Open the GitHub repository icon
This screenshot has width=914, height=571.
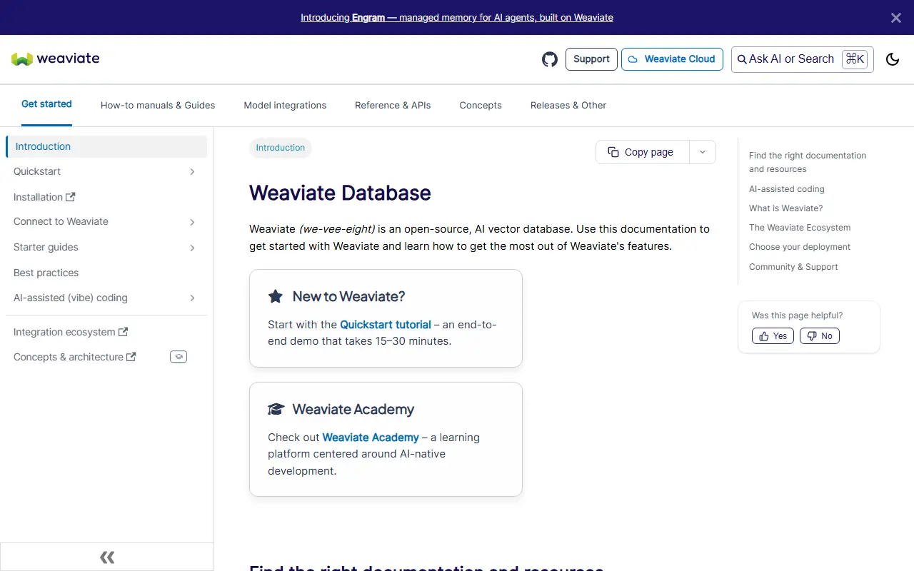tap(549, 59)
